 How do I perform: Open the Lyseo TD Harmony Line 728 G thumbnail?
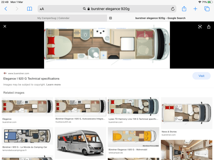click(133, 107)
